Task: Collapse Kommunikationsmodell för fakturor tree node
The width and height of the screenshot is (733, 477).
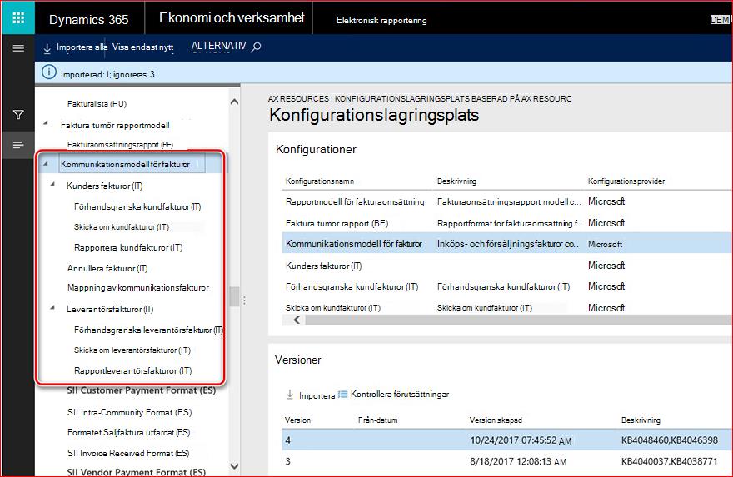Action: click(45, 163)
